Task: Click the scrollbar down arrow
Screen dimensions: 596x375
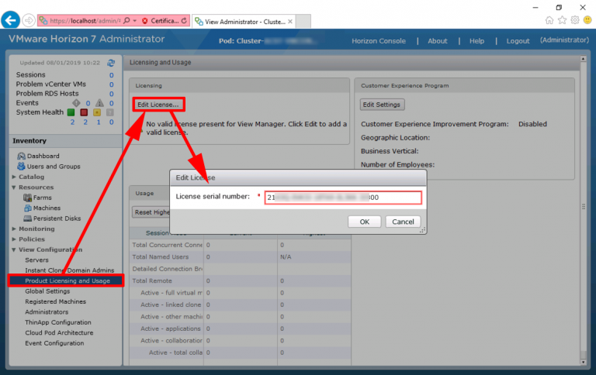Action: [583, 362]
